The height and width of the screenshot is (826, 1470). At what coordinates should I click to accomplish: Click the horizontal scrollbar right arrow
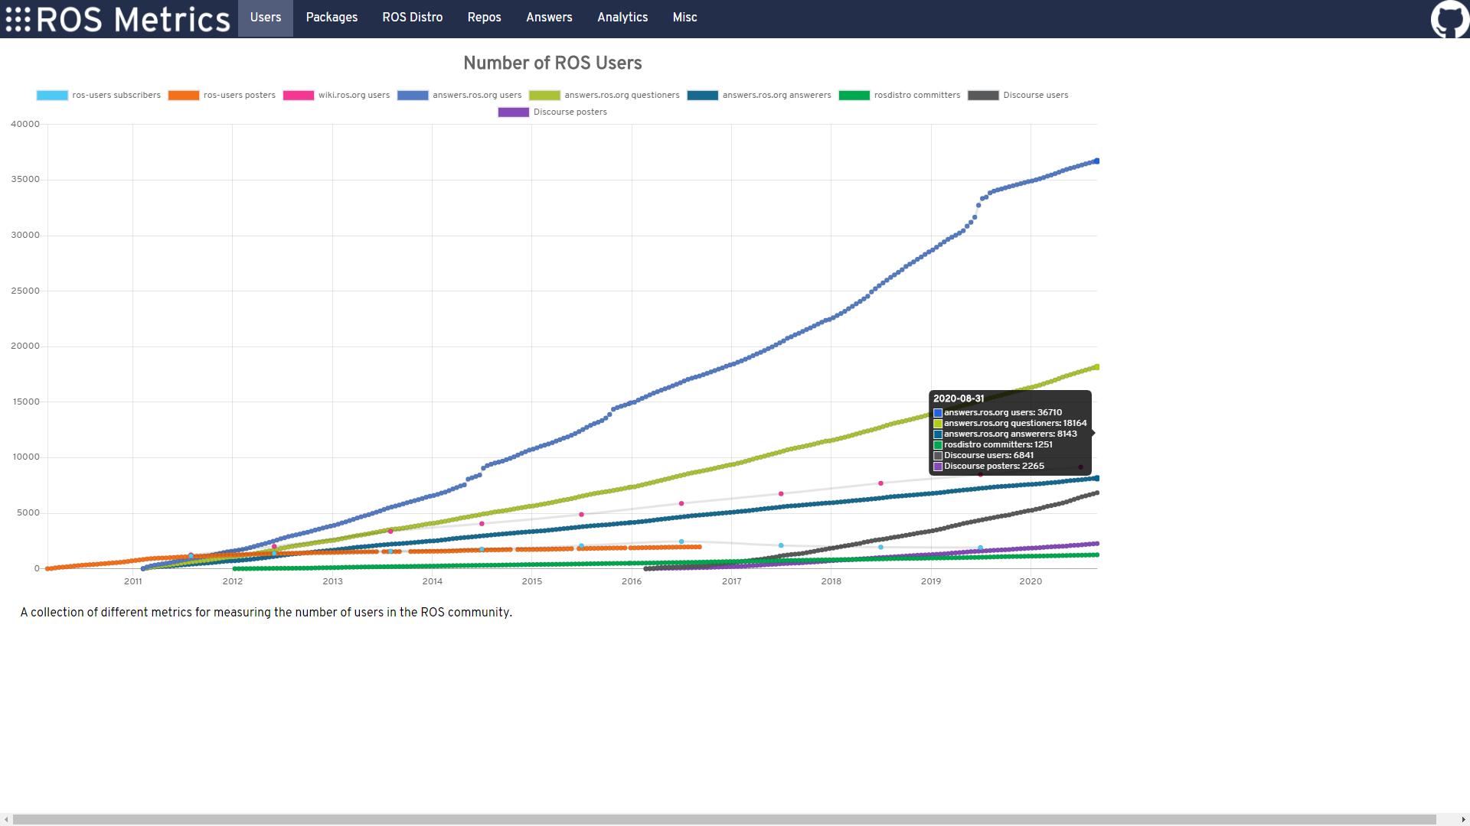pos(1463,819)
